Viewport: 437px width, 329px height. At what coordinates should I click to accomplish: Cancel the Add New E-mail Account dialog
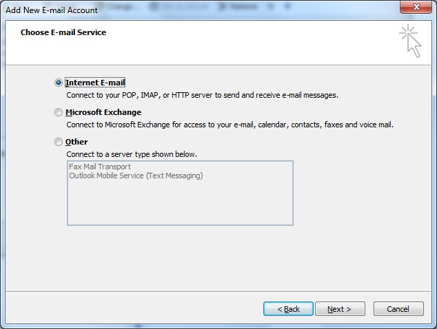[398, 309]
